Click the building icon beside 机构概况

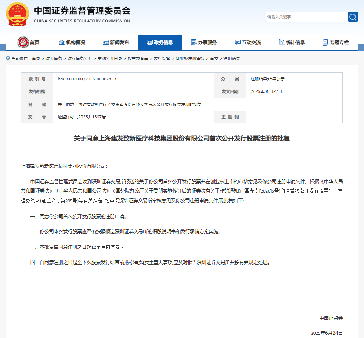click(x=62, y=42)
